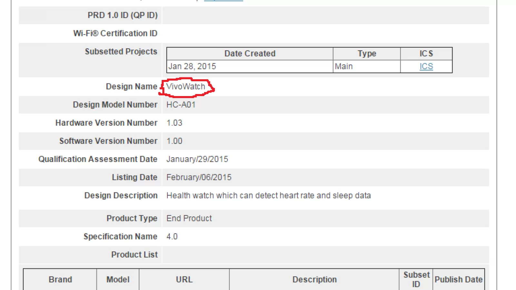516x290 pixels.
Task: Open the ICS link in the Main row
Action: point(426,66)
